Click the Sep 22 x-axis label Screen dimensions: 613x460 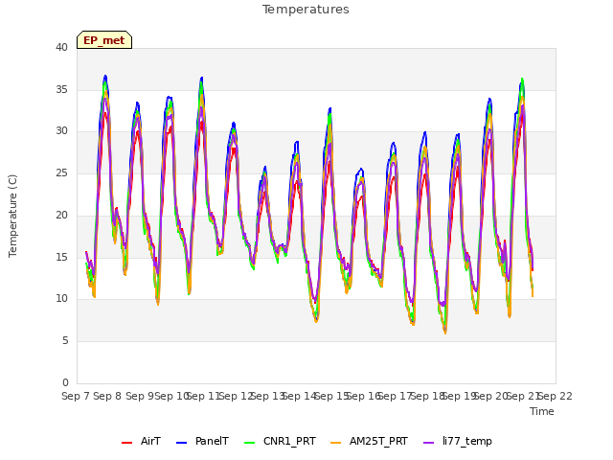click(x=556, y=396)
